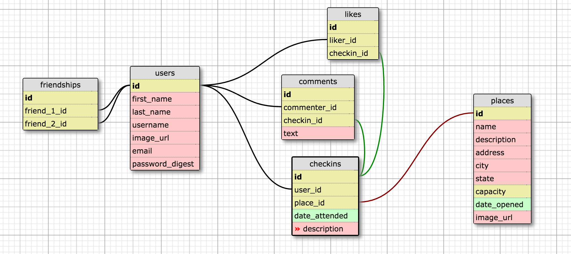Select description field in places table

click(x=502, y=140)
